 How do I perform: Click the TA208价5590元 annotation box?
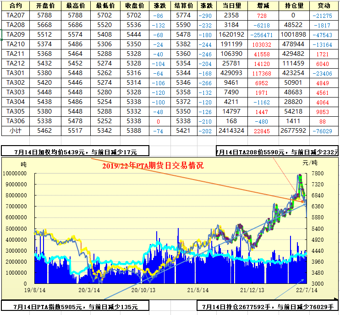pyautogui.click(x=277, y=152)
